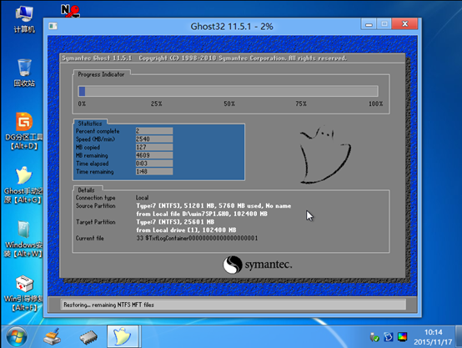This screenshot has width=462, height=348.
Task: Select the Ghost taskbar button
Action: point(123,336)
